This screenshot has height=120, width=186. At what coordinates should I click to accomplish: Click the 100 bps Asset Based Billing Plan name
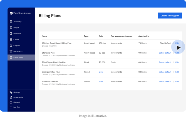pyautogui.click(x=57, y=43)
